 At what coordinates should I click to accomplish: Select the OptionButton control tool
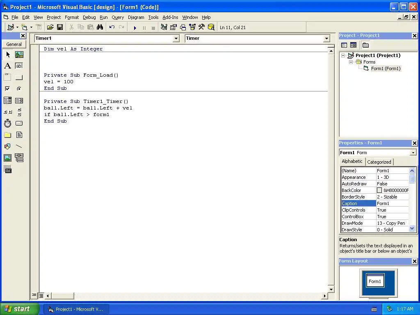click(19, 89)
